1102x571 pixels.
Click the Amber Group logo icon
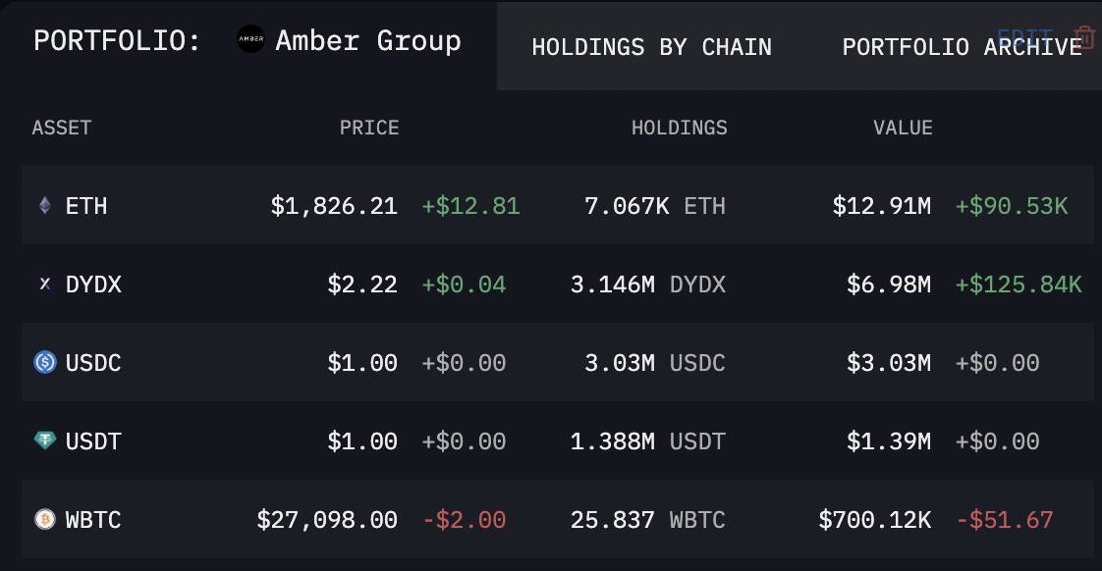250,39
